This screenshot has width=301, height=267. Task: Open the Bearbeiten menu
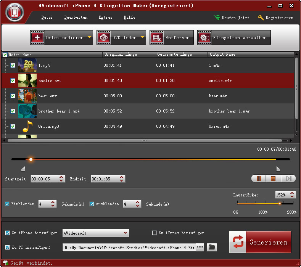click(76, 18)
